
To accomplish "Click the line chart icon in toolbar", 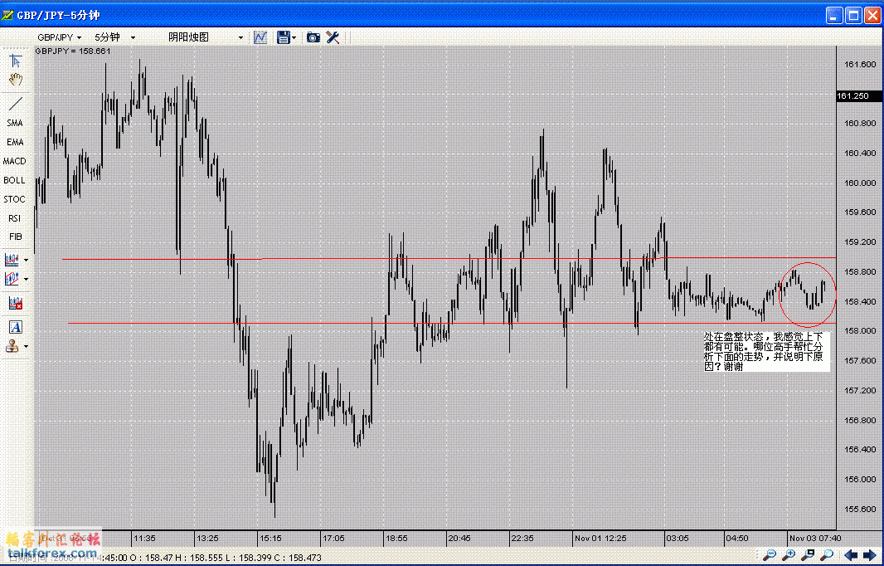I will coord(260,37).
